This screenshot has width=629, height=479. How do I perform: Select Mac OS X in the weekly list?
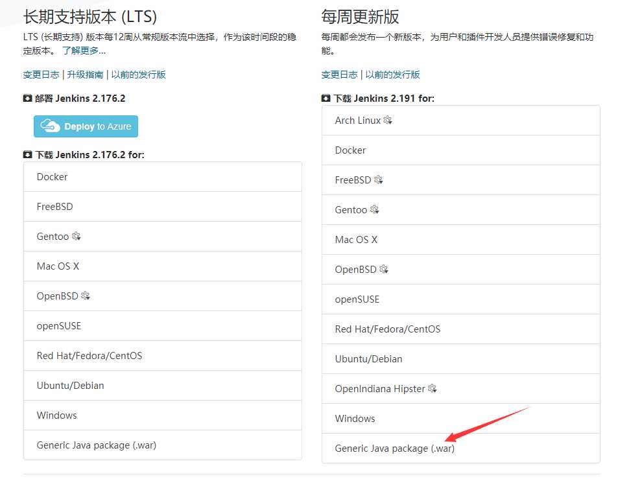pyautogui.click(x=461, y=240)
